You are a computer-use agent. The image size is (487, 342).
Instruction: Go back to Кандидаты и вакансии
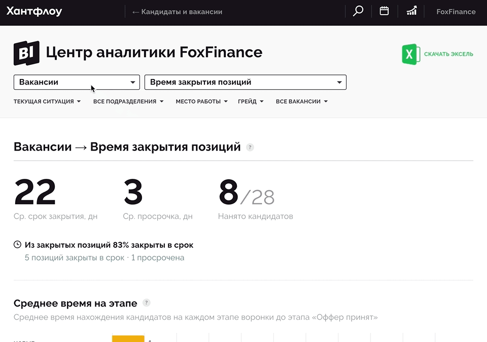(x=177, y=12)
